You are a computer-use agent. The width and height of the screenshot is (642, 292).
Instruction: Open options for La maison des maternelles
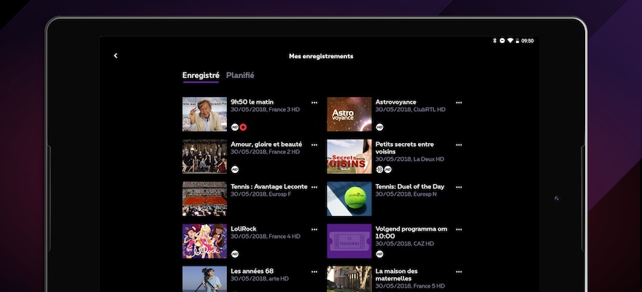click(459, 272)
